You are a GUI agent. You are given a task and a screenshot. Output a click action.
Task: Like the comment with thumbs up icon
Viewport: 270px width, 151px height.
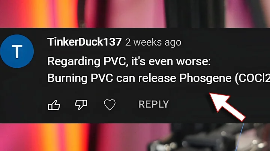[54, 105]
